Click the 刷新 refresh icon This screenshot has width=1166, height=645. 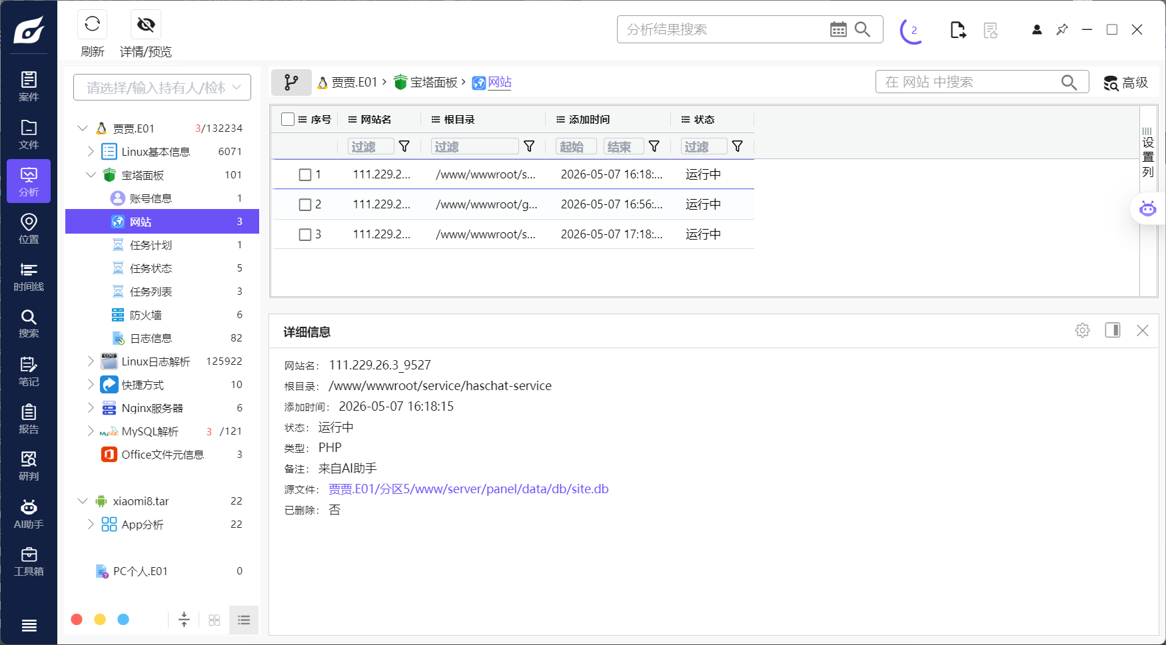(x=93, y=25)
